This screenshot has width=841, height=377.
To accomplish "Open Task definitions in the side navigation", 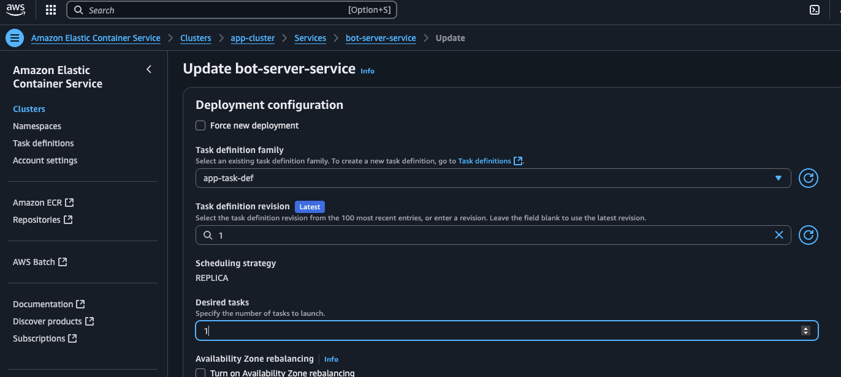I will (43, 143).
